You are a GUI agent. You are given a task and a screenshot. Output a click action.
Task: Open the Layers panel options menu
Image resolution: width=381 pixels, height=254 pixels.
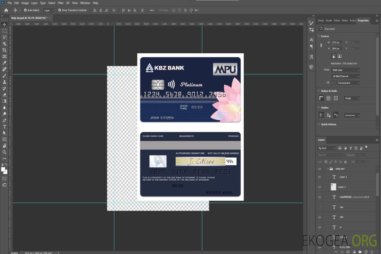pyautogui.click(x=377, y=140)
